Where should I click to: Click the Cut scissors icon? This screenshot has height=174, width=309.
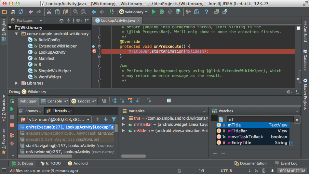pyautogui.click(x=49, y=12)
